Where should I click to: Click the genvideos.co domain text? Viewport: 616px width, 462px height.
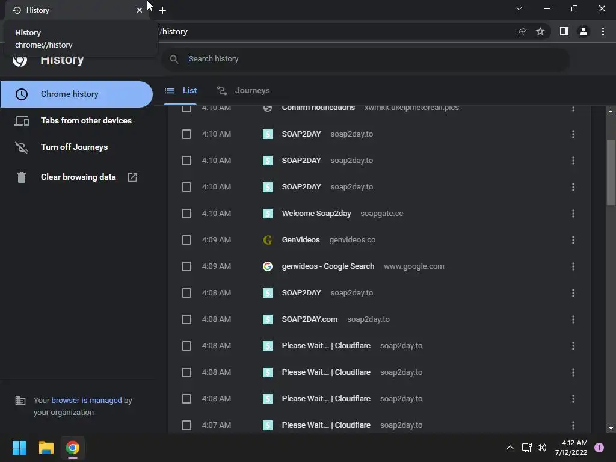point(353,239)
